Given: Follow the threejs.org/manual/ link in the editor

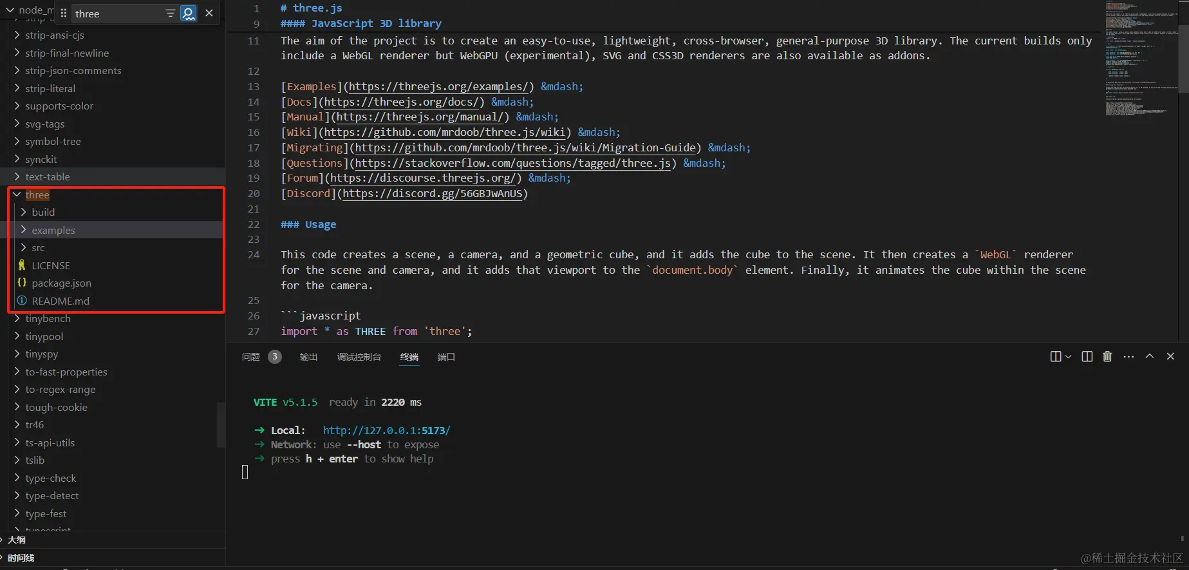Looking at the screenshot, I should [420, 117].
